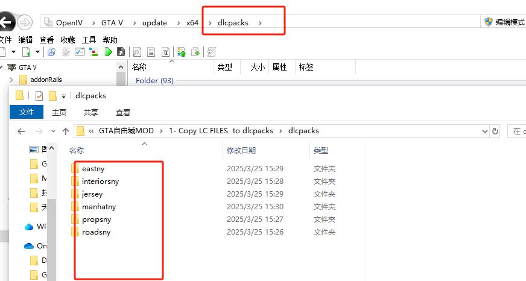Open the dropdown arrow beside the new-file icon
Screen dimensions: 526x281
[x=13, y=52]
